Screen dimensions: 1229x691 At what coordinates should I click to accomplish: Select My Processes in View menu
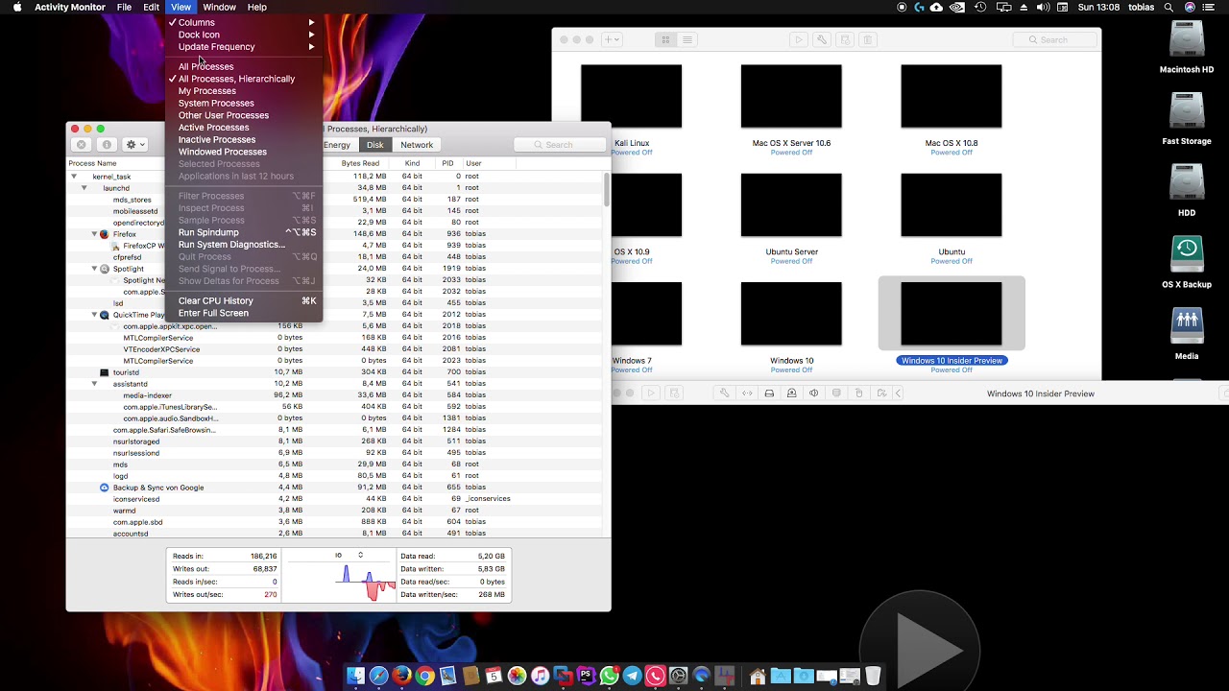click(x=246, y=91)
